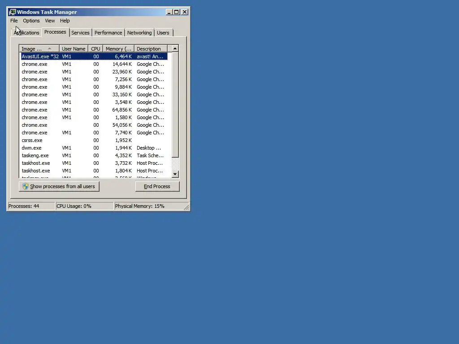The width and height of the screenshot is (459, 344).
Task: Select chrome.exe using 14,644 K memory
Action: pyautogui.click(x=94, y=64)
